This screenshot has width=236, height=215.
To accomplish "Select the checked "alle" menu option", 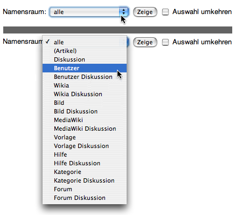I will [x=85, y=42].
